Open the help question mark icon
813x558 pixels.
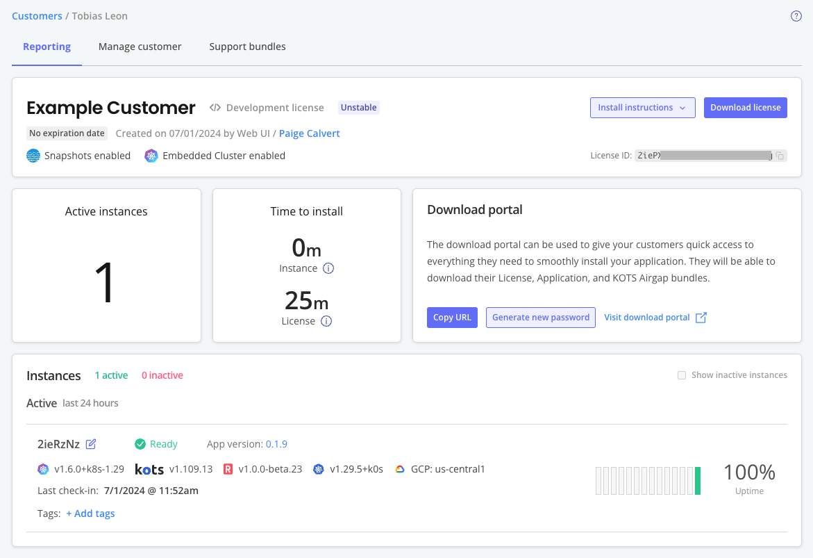796,15
